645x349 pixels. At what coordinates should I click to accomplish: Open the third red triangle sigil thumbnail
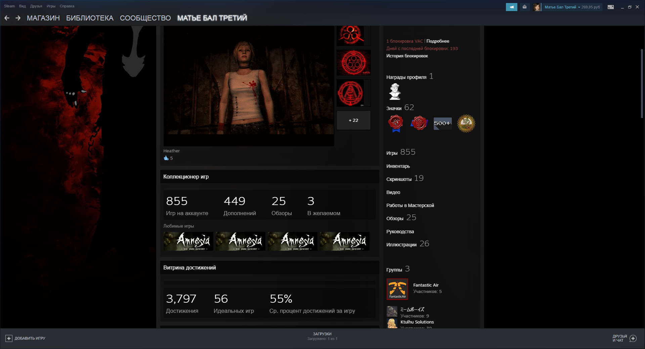tap(354, 93)
